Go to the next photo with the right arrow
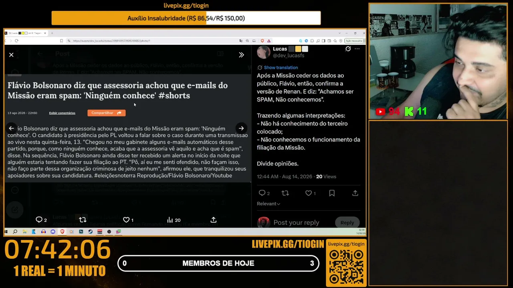 (241, 128)
